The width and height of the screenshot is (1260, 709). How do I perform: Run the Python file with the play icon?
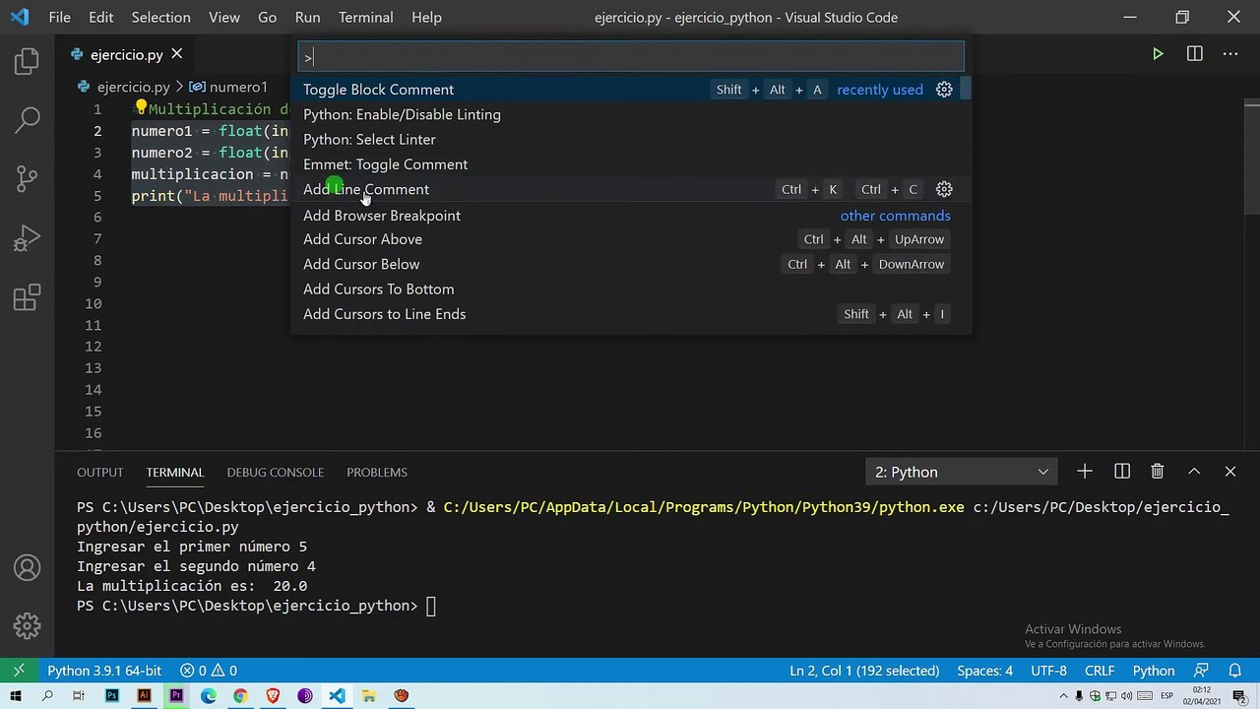(1158, 54)
